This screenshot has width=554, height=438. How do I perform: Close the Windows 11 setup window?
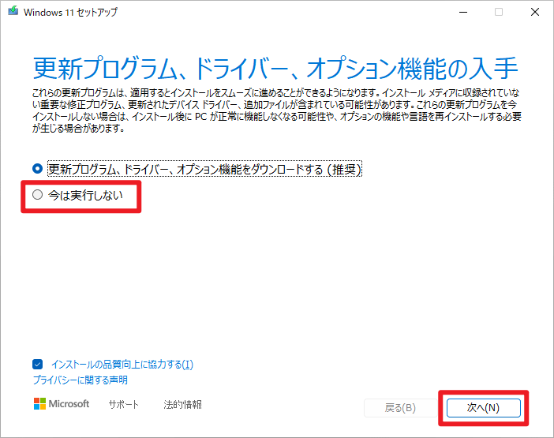[x=535, y=12]
